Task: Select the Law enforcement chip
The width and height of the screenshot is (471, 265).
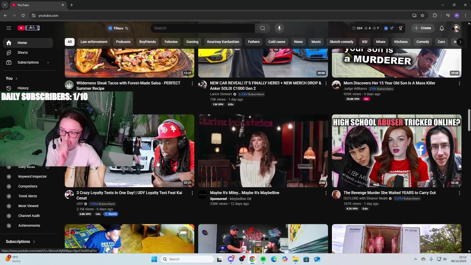Action: [94, 42]
